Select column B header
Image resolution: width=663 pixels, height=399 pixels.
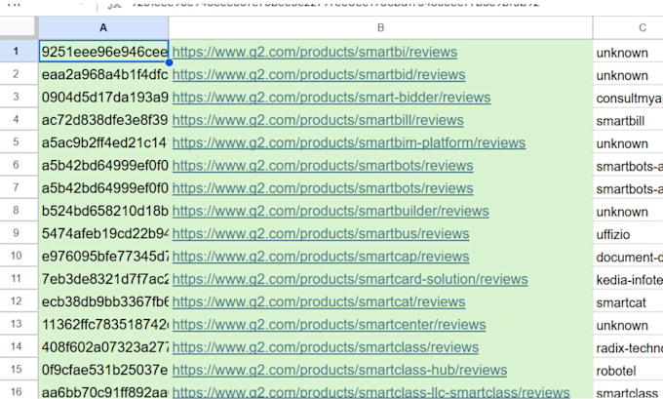(x=380, y=28)
